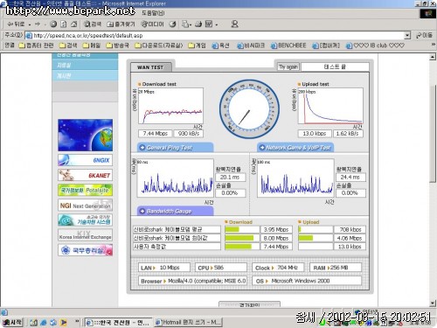Click the 6NGIX banner

click(85, 160)
